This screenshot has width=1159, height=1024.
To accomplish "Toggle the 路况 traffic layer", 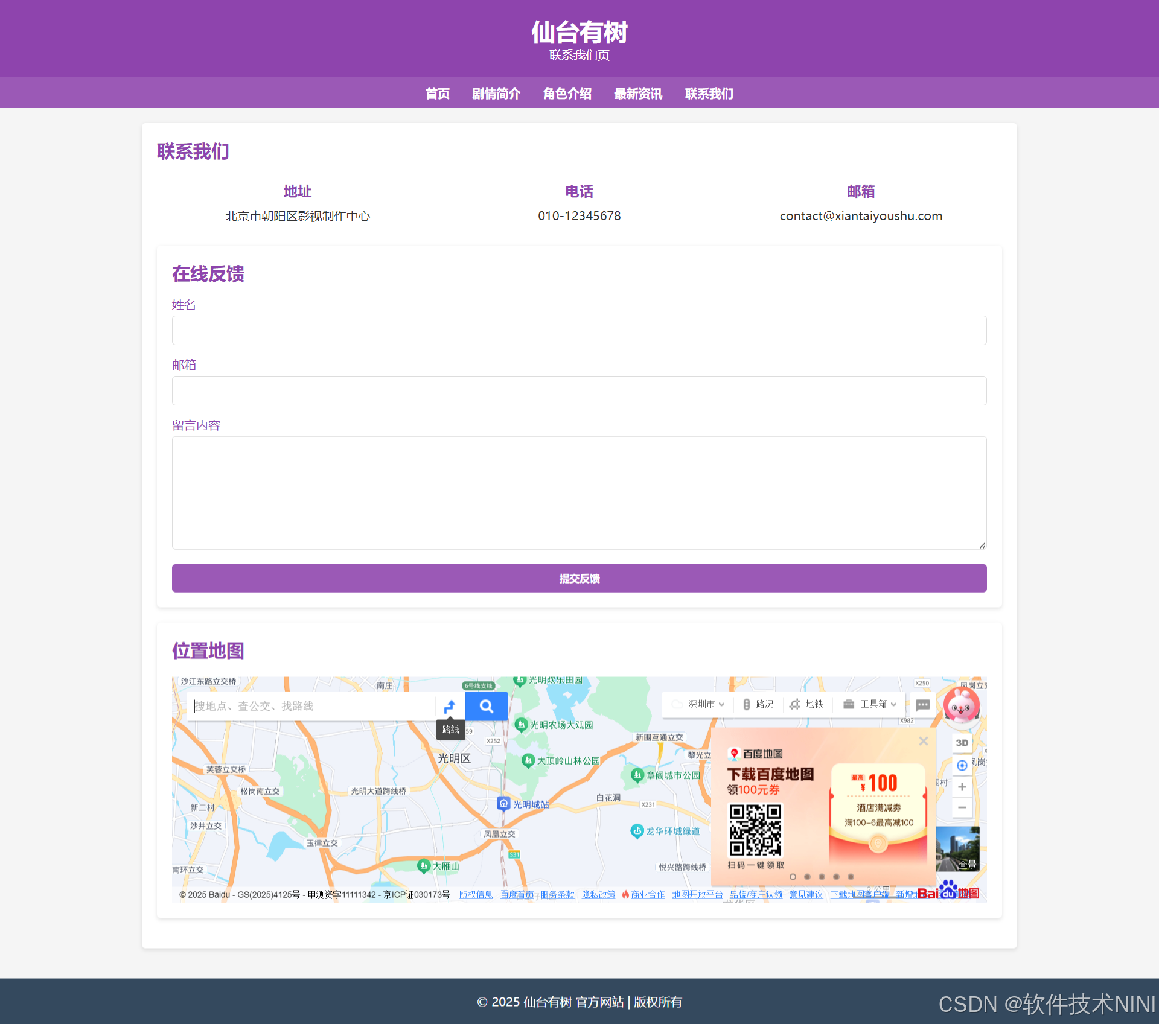I will pos(758,704).
